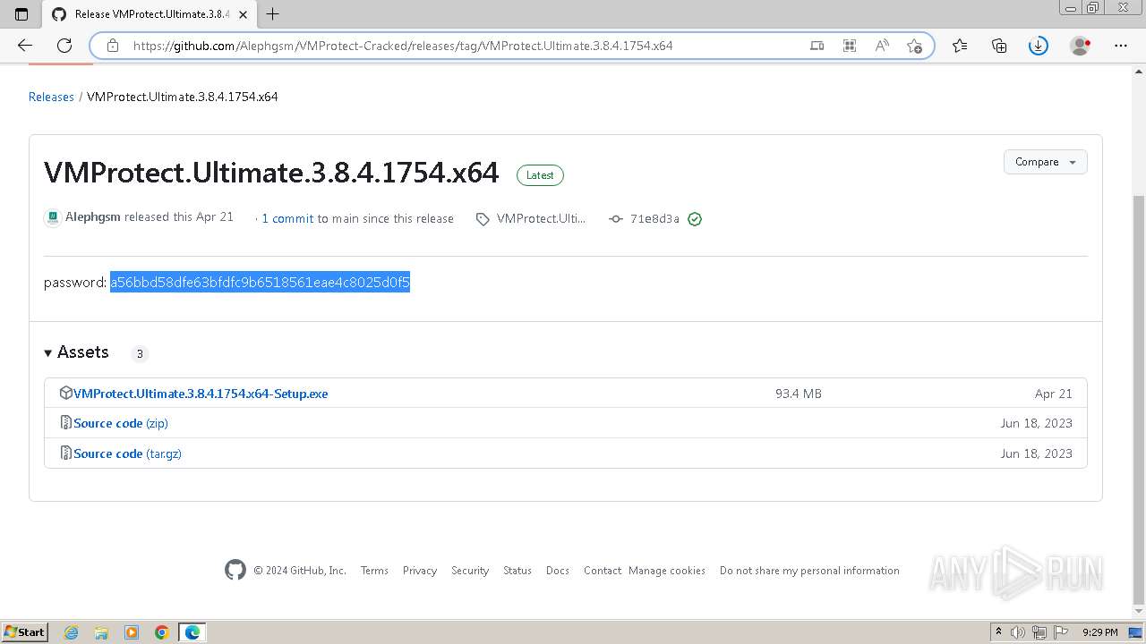
Task: Close the Release VMProtect tab
Action: pyautogui.click(x=243, y=14)
